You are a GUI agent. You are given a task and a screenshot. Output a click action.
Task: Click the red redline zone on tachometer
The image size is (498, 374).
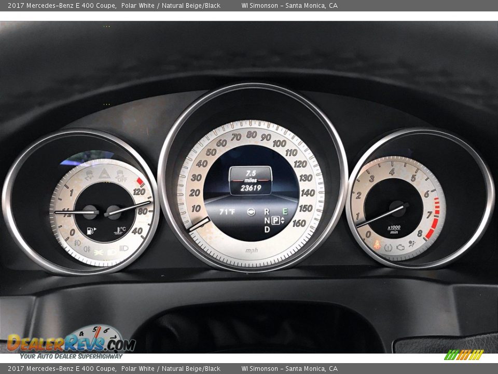434,219
